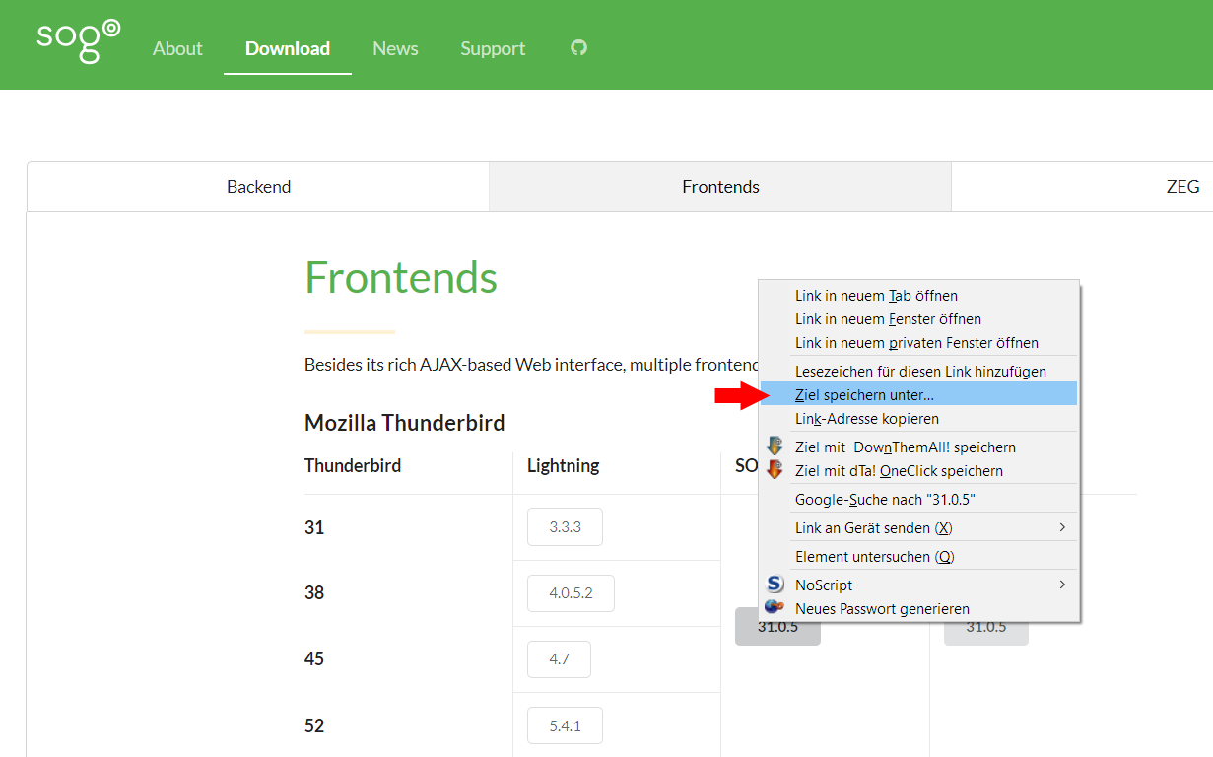Expand 'Link an Gerät senden' submenu arrow
Screen dimensions: 1213x757
[x=1062, y=527]
